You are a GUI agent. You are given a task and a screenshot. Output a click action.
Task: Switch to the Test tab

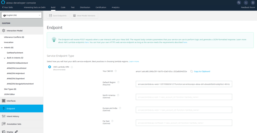click(73, 7)
